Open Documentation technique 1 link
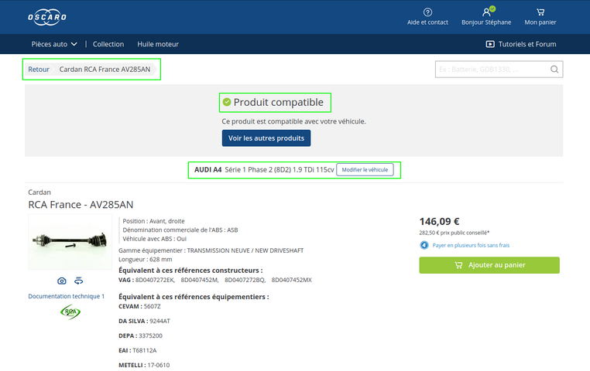Viewport: 590px width, 371px height. point(67,296)
